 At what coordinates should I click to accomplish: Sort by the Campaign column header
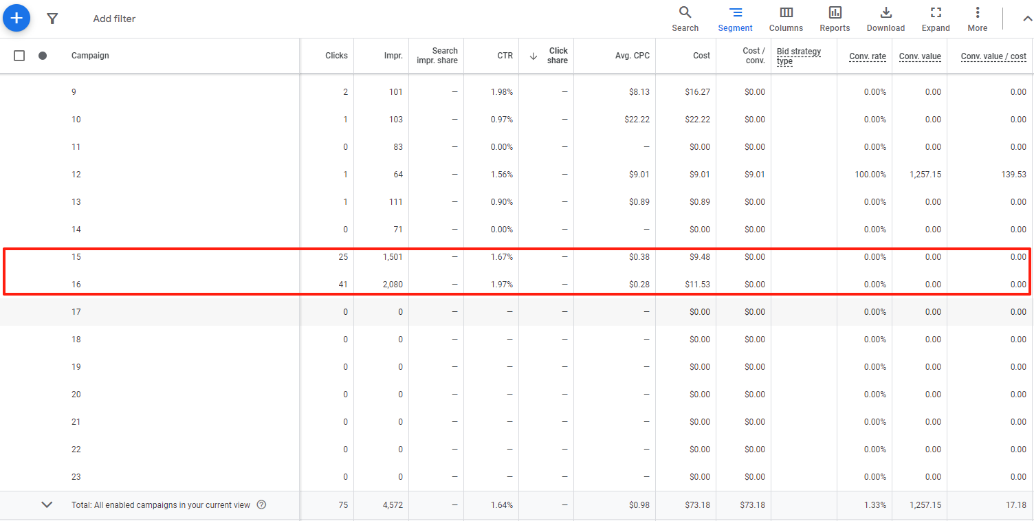(x=90, y=56)
